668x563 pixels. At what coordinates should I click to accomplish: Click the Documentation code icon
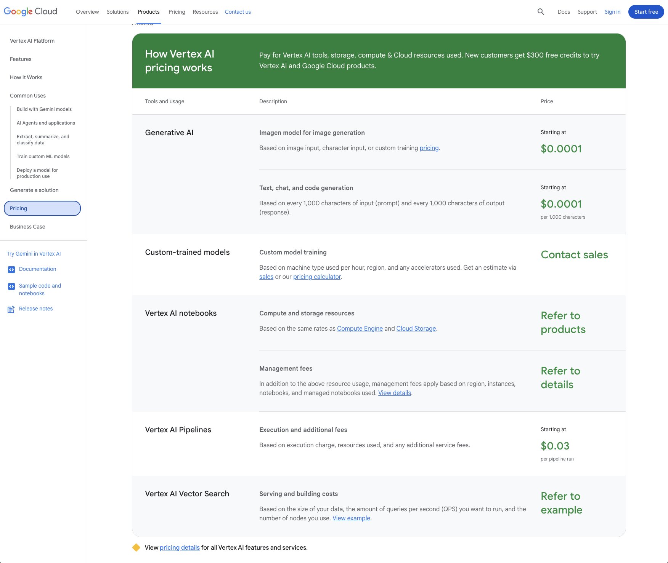coord(11,270)
